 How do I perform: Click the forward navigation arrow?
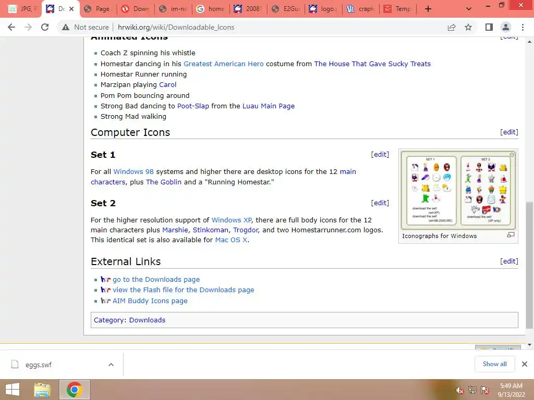[x=28, y=27]
